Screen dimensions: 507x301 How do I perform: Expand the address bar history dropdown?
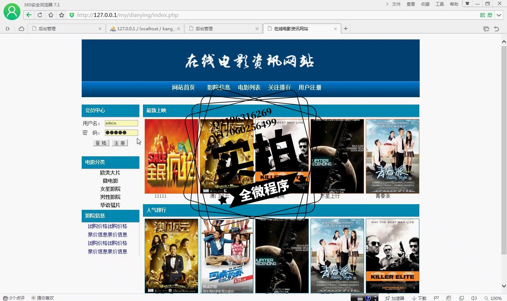tap(499, 15)
